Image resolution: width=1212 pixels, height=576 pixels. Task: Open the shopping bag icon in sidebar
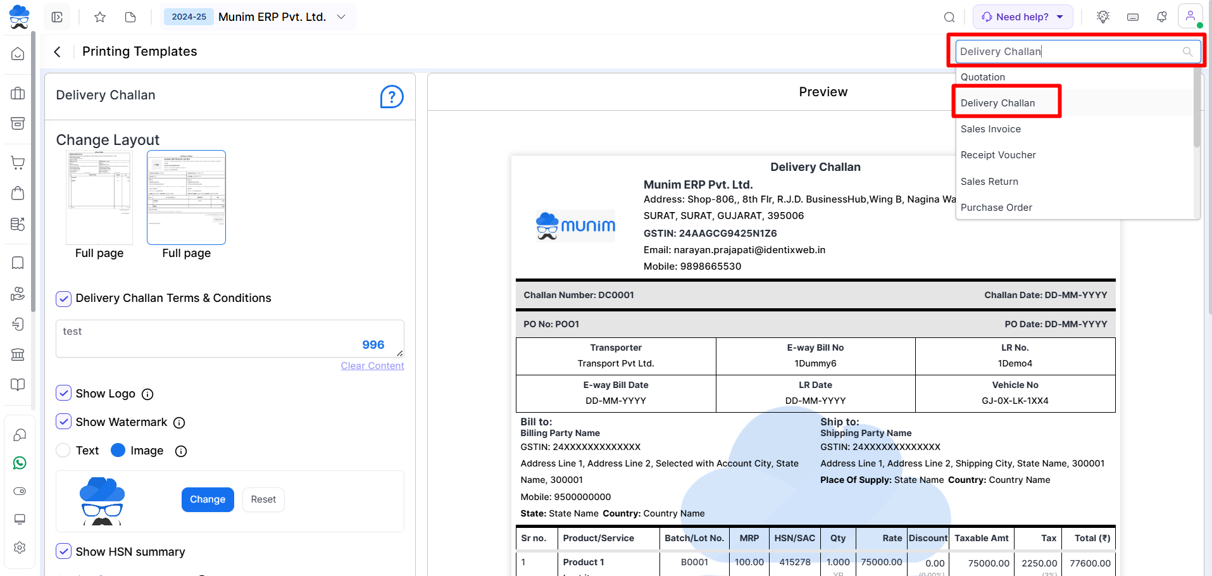point(18,193)
